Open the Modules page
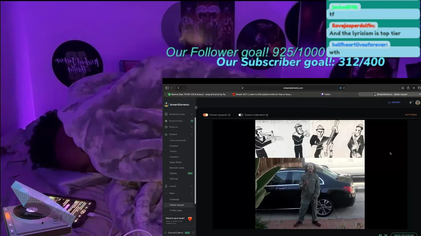 tap(174, 146)
